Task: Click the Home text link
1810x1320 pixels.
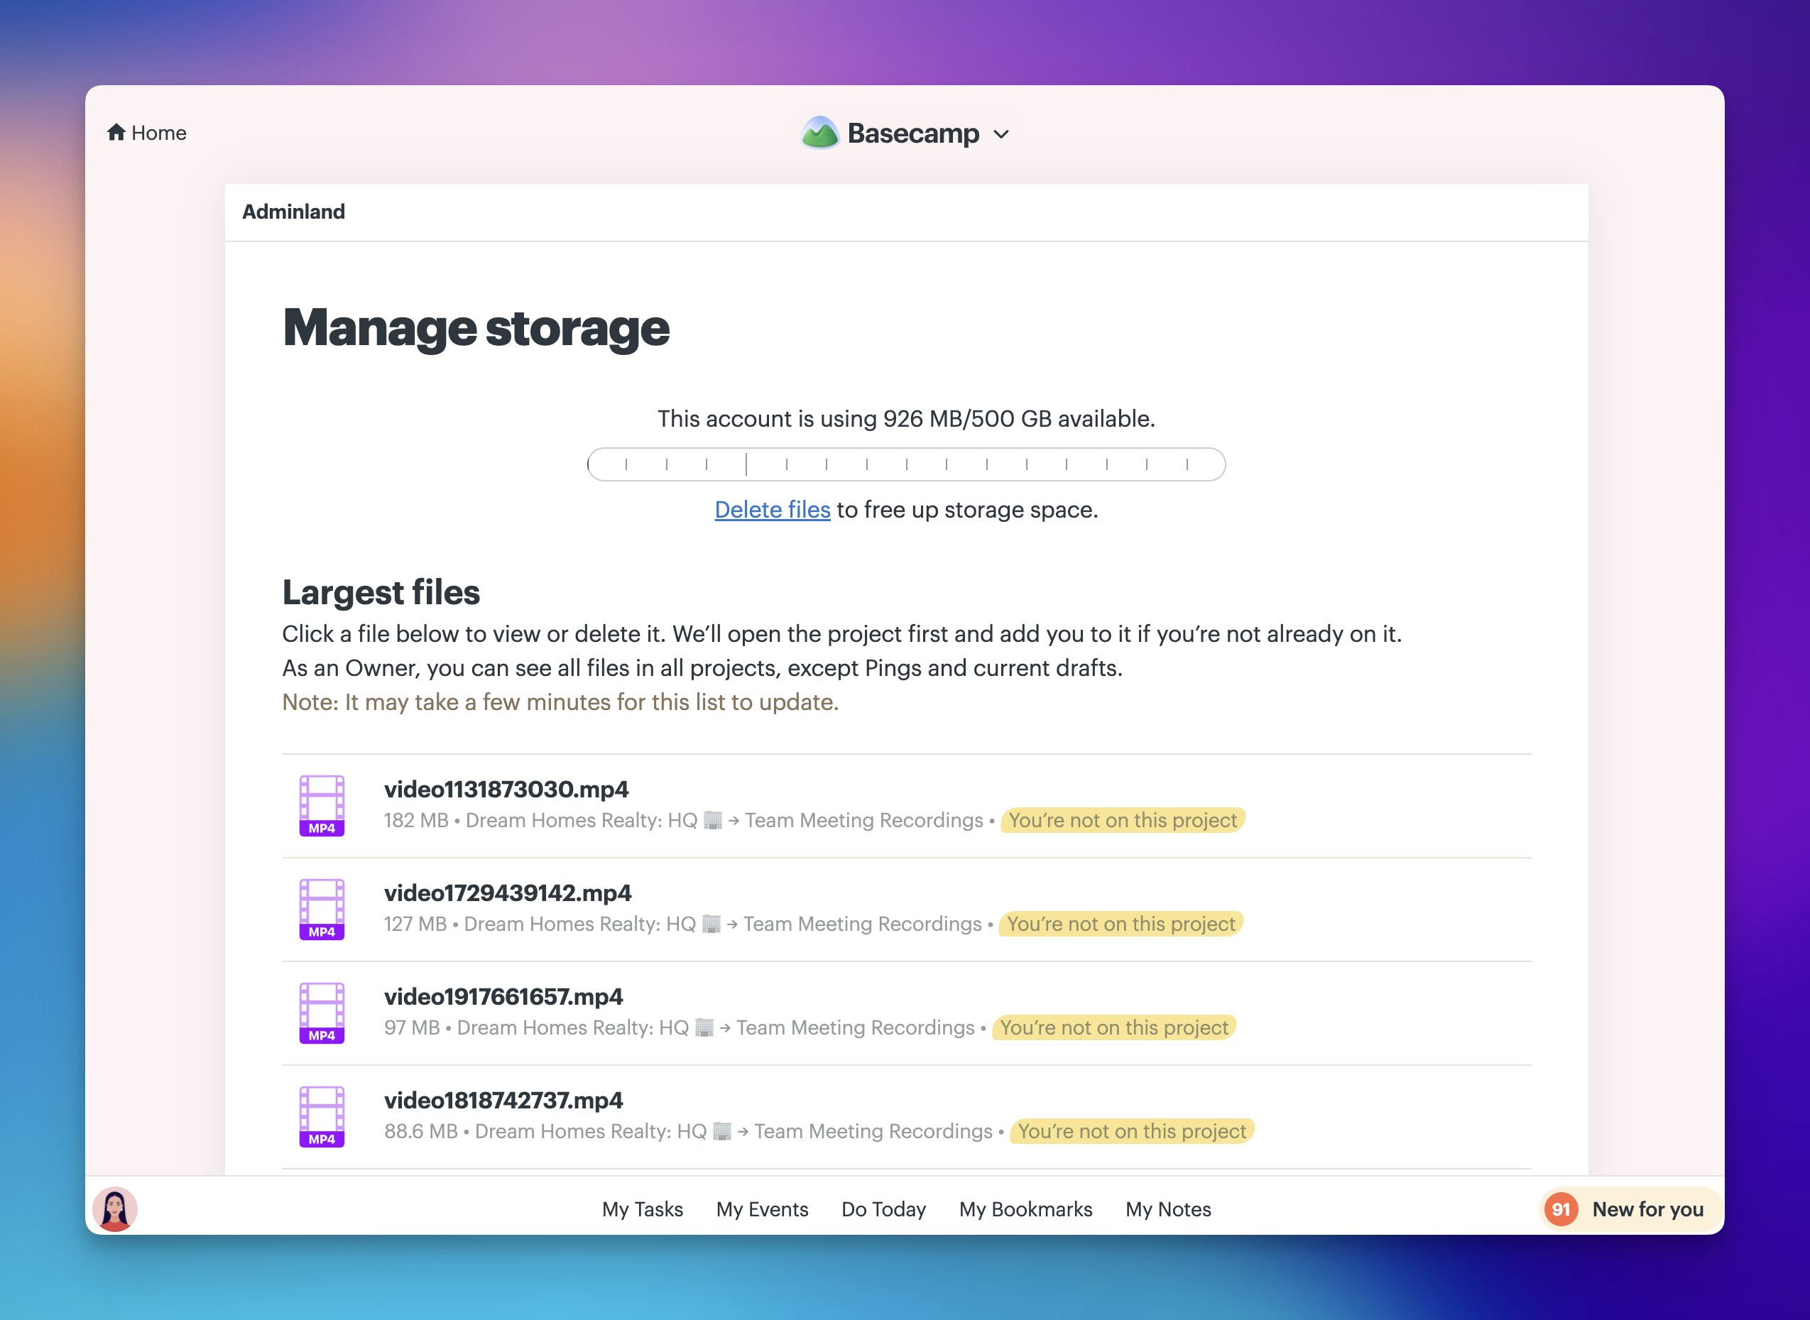Action: point(159,133)
